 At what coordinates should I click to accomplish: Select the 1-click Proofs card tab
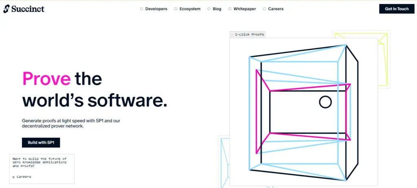[x=249, y=35]
